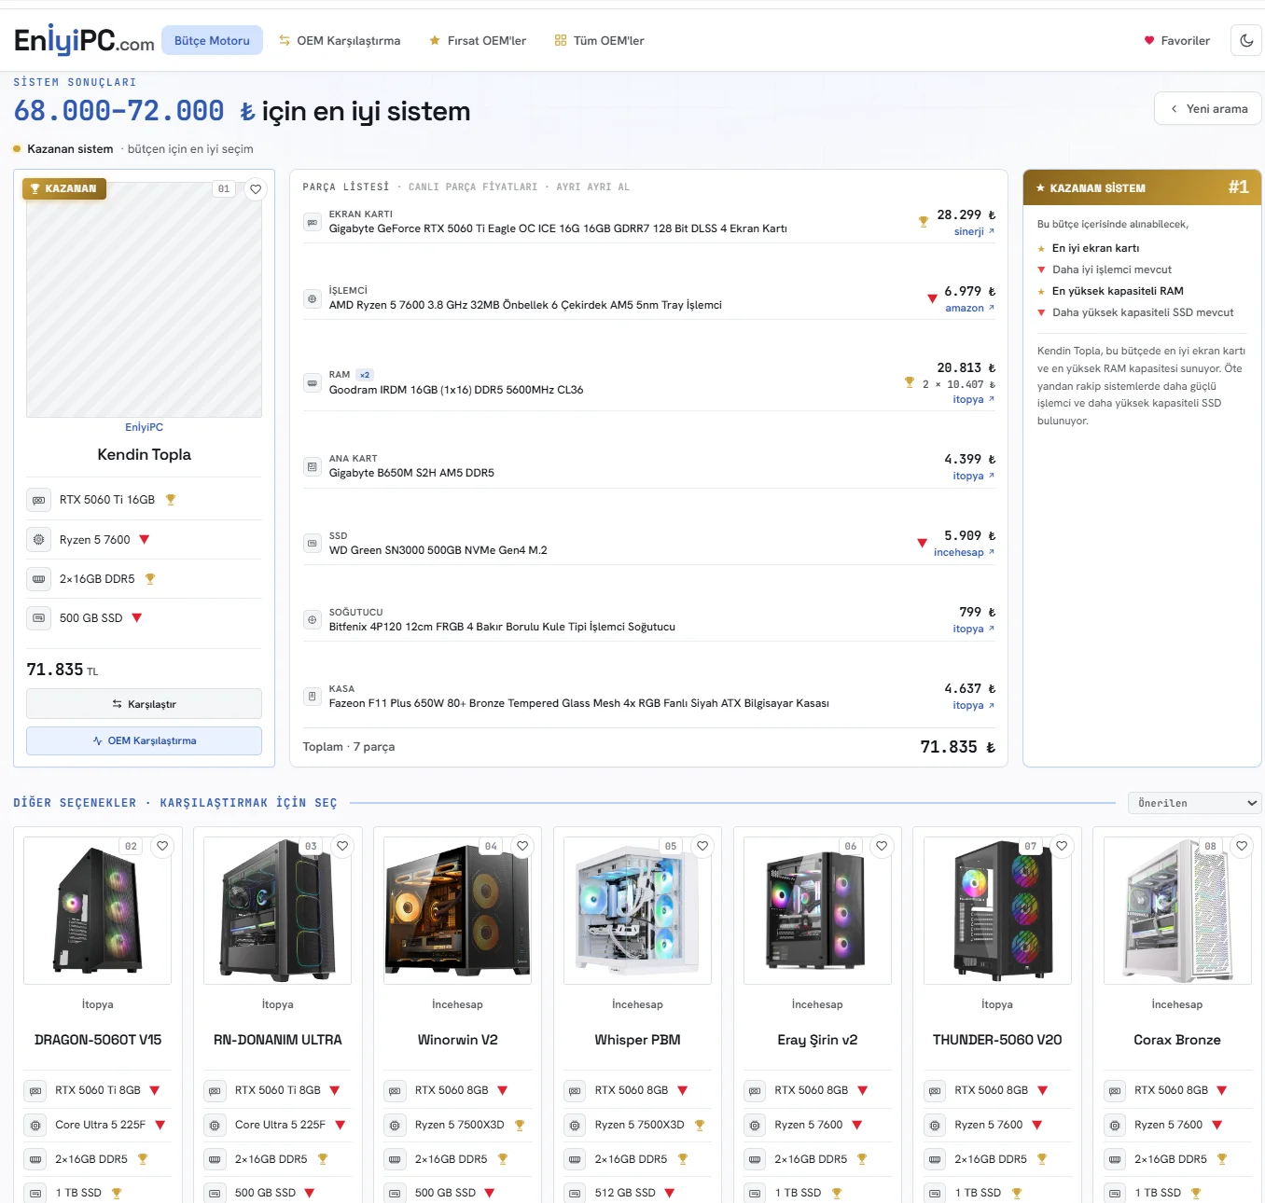Open the RN-DONANIM ULTRA case image
1265x1203 pixels.
(x=277, y=910)
